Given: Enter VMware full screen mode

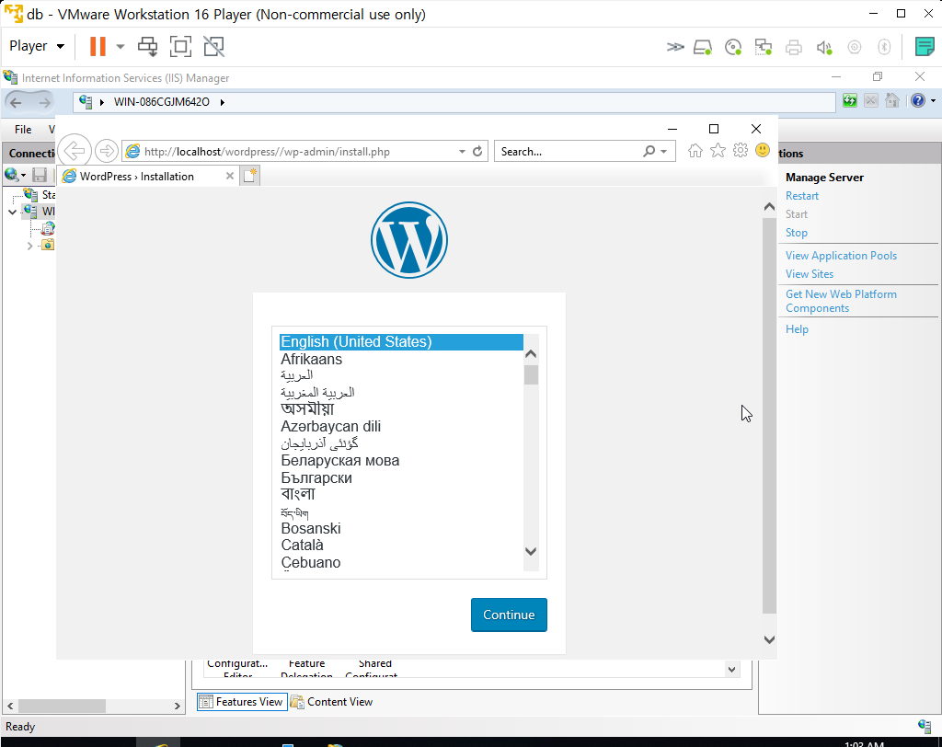Looking at the screenshot, I should (180, 46).
